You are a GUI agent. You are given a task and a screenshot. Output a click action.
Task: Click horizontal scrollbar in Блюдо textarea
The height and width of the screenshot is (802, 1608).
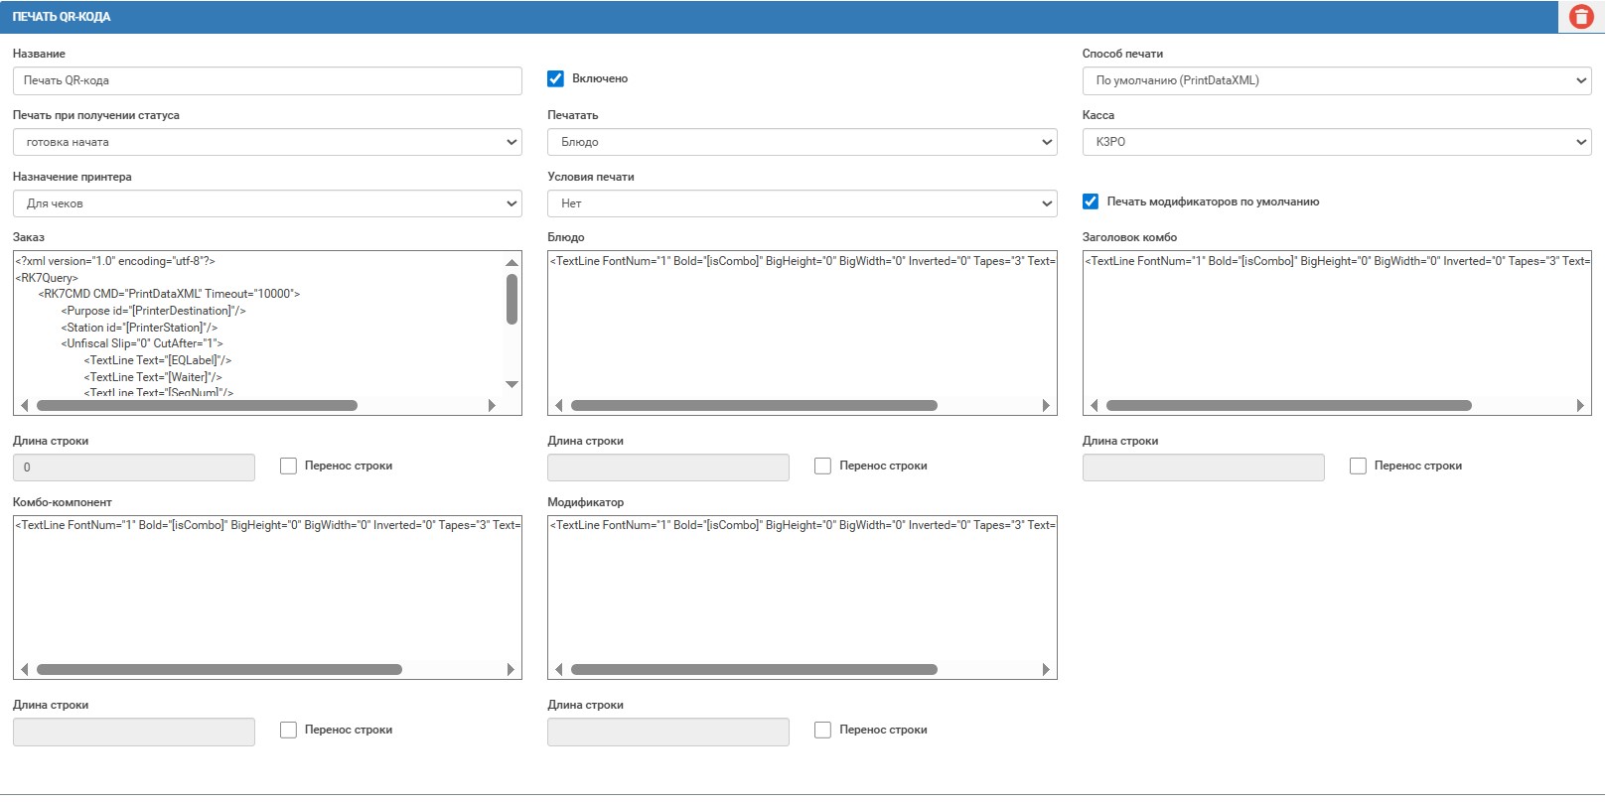tap(754, 405)
